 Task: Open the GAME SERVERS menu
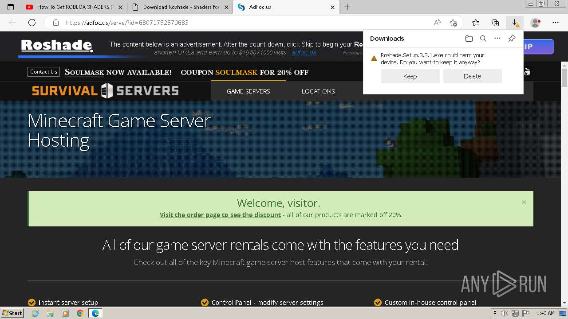248,91
